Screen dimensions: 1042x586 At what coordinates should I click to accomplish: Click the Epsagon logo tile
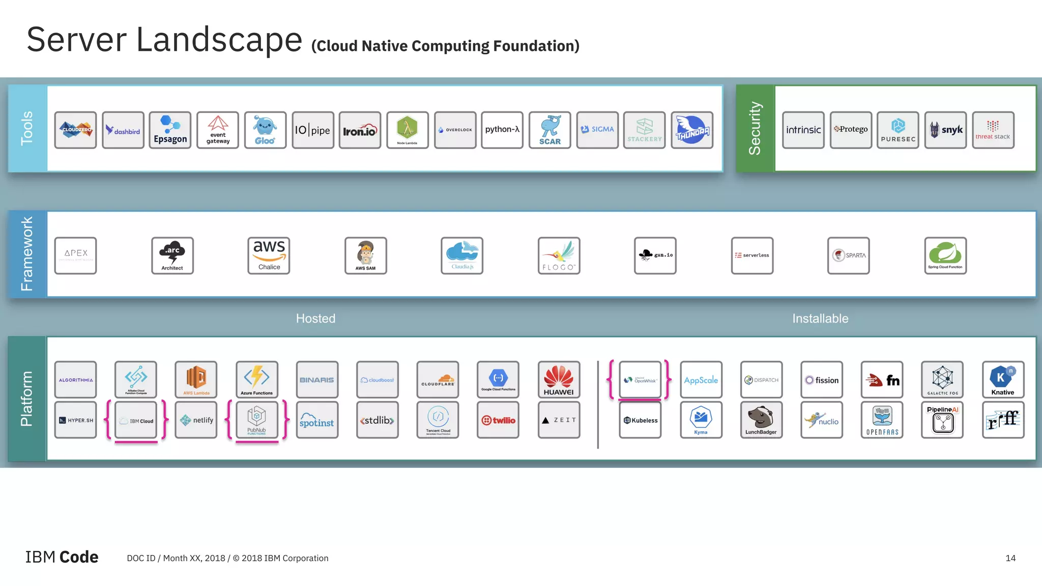(170, 130)
